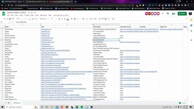
Task: Toggle Italic formatting
Action: (62, 19)
